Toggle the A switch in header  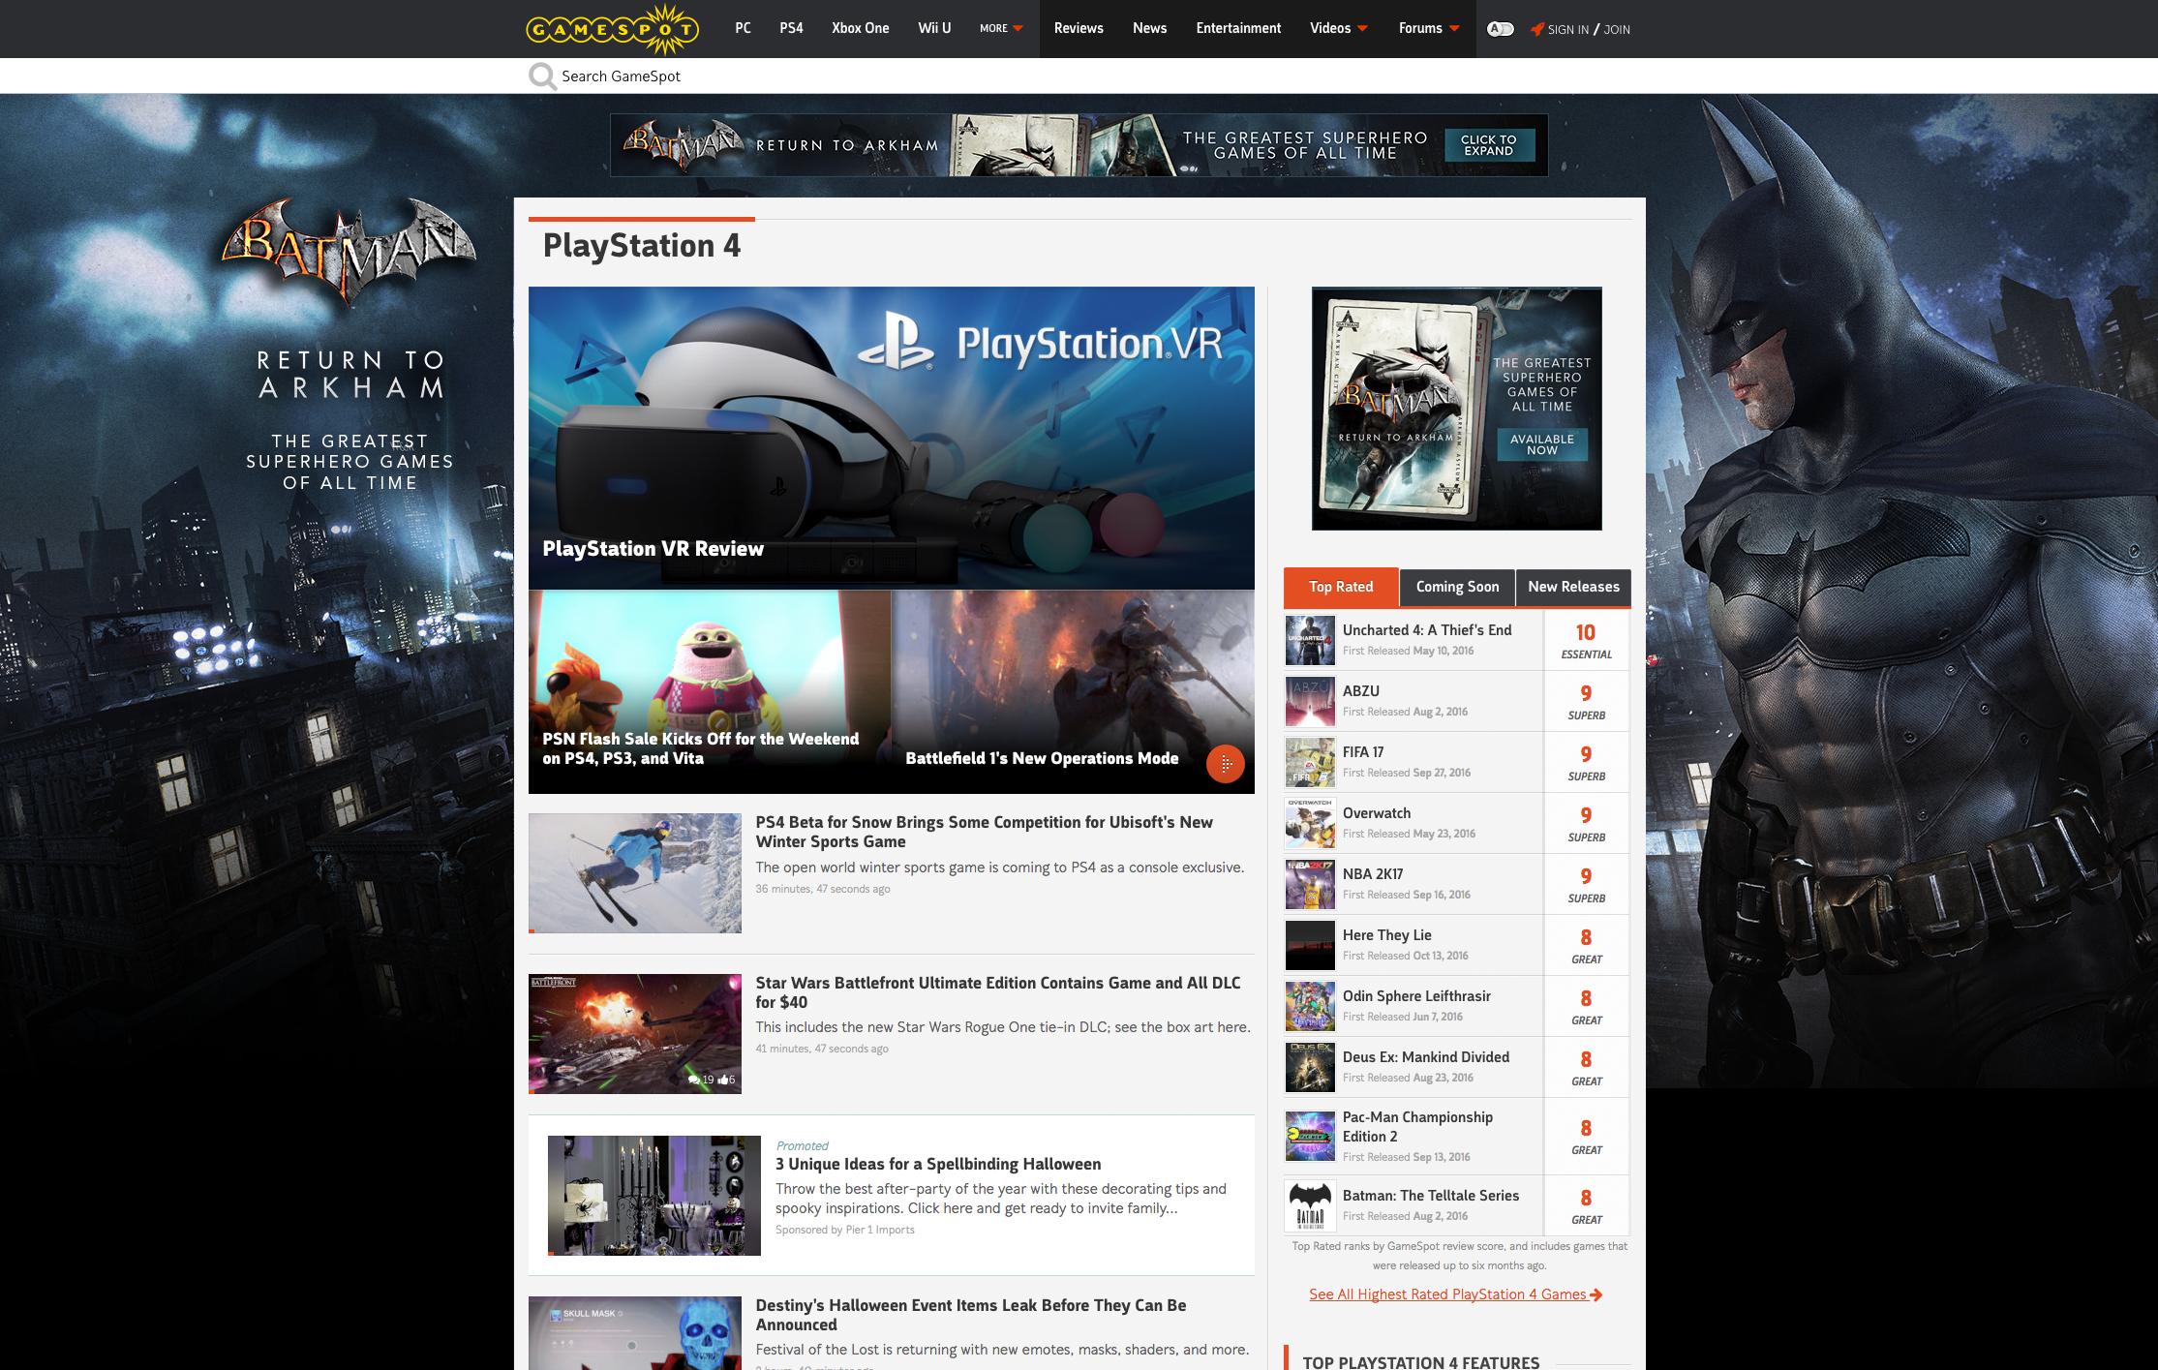tap(1500, 29)
